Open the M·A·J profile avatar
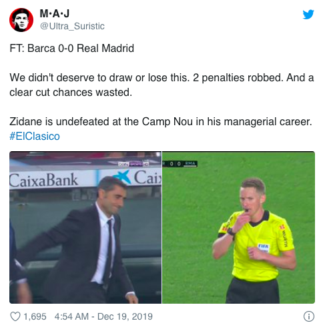Viewport: 325px width, 327px height. (x=21, y=20)
